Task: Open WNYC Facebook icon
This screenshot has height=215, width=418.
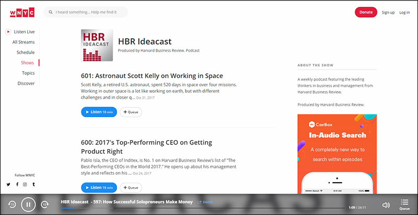Action: (17, 184)
